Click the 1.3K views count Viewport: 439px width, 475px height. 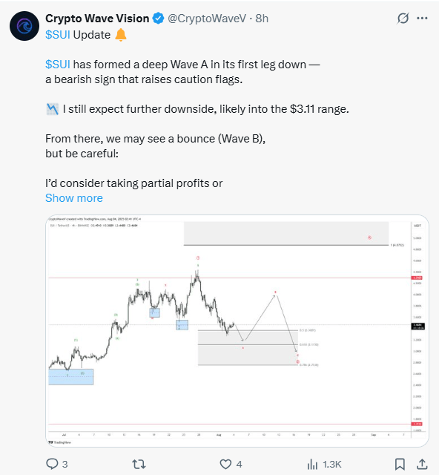(x=332, y=464)
